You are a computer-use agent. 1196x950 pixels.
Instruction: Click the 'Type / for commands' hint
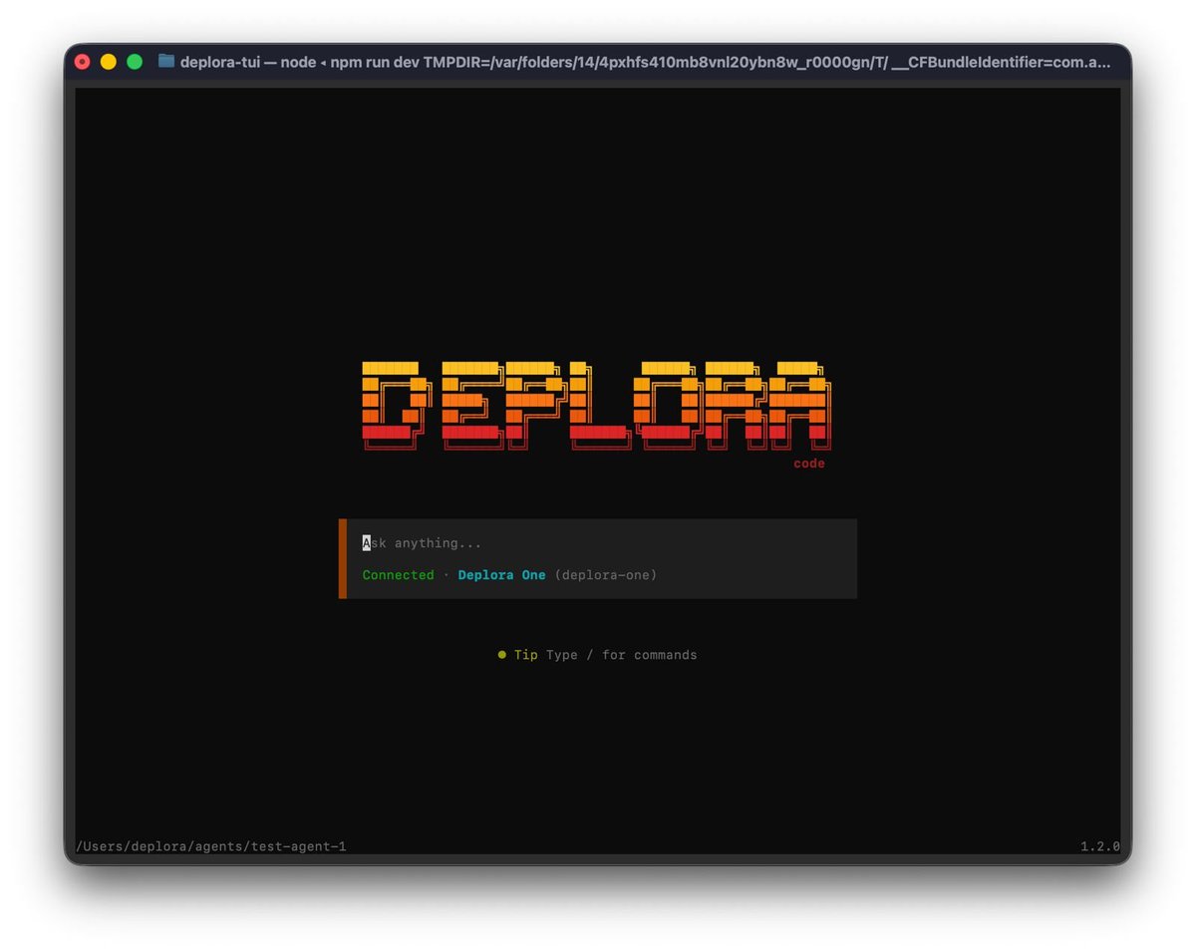point(621,655)
